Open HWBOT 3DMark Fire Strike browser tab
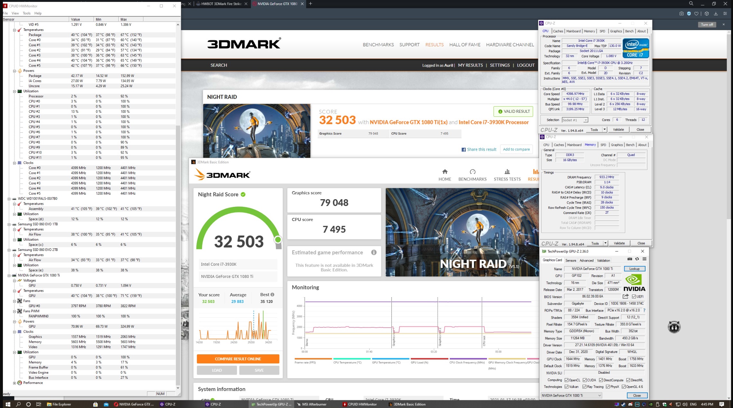This screenshot has height=408, width=733. tap(221, 4)
